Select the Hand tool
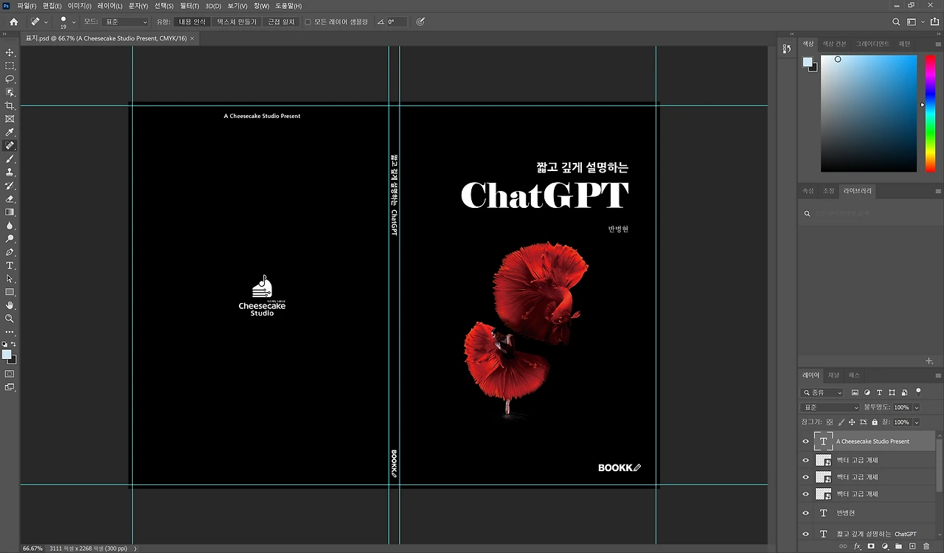 pyautogui.click(x=10, y=305)
